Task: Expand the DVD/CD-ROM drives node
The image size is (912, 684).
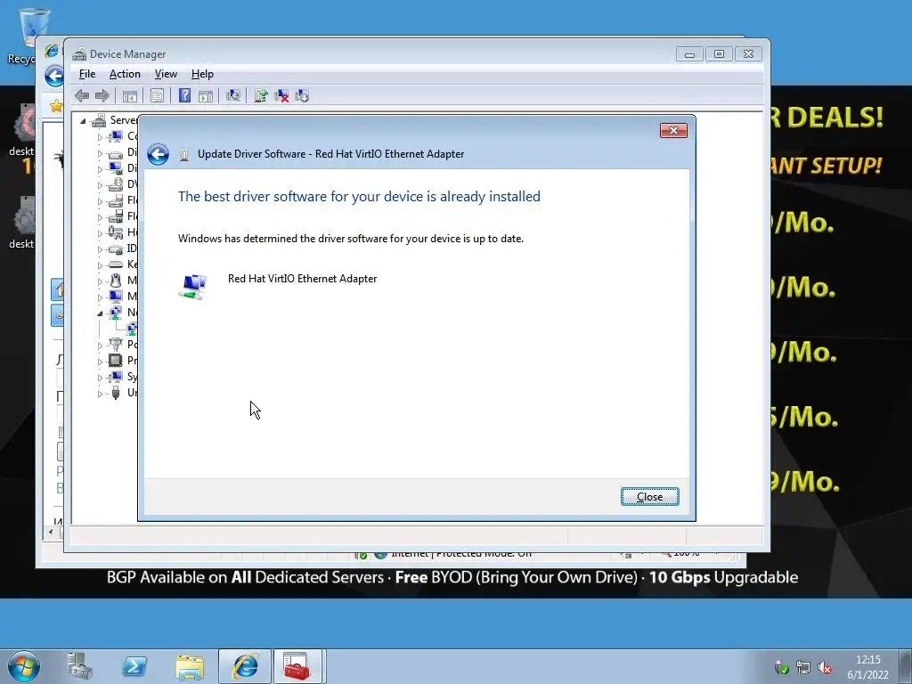Action: pyautogui.click(x=100, y=185)
